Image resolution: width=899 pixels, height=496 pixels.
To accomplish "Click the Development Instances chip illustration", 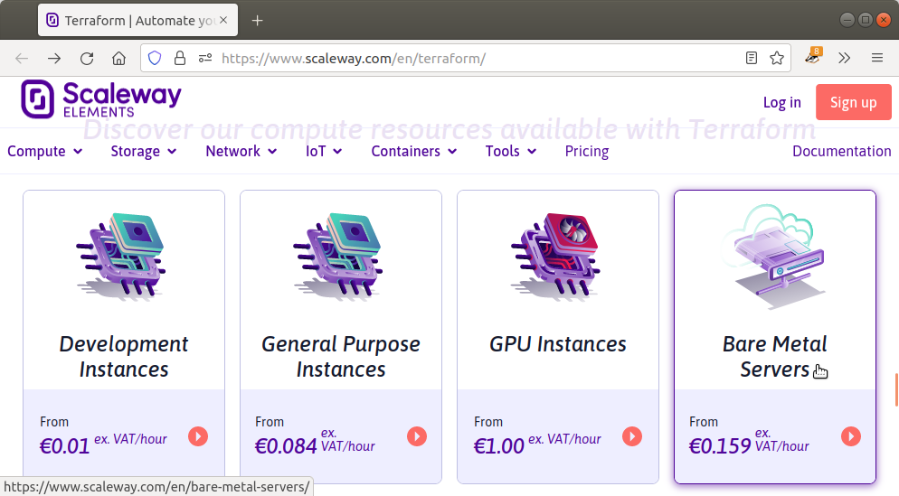I will pyautogui.click(x=121, y=256).
